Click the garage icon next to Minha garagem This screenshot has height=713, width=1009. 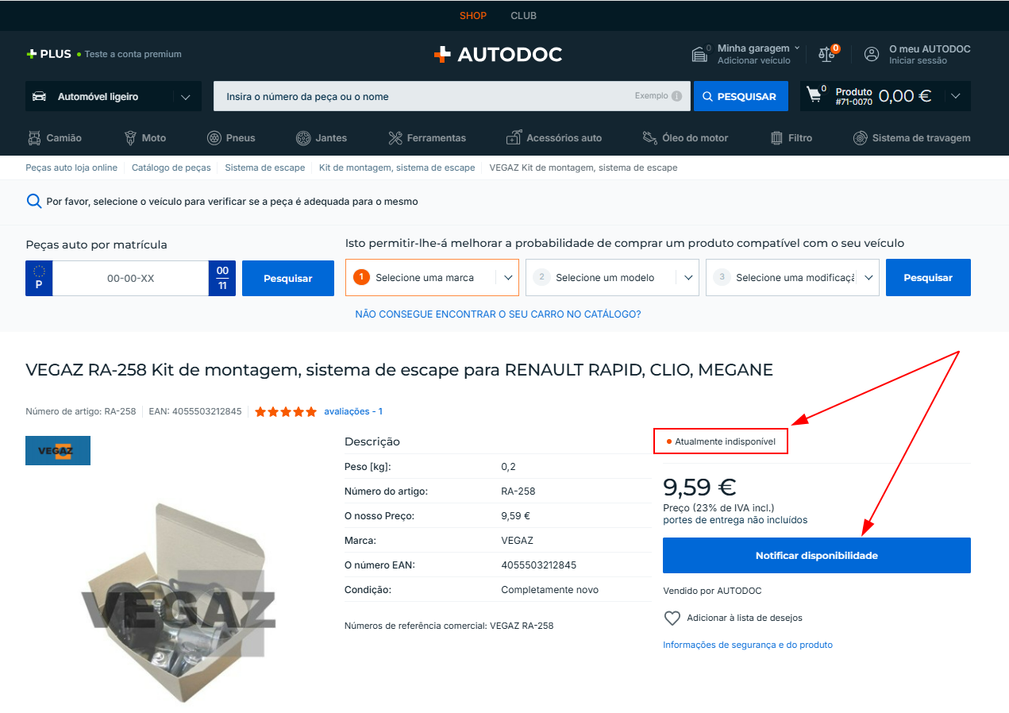699,54
